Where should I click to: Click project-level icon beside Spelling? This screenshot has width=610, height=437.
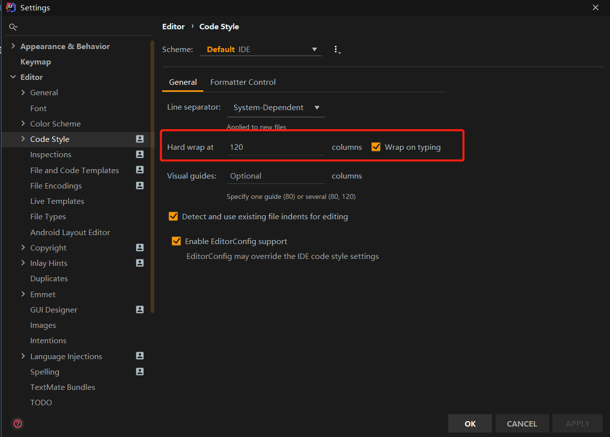coord(140,372)
